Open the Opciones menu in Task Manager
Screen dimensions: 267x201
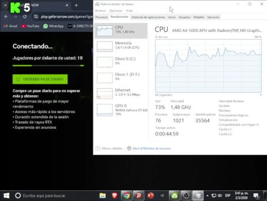pos(116,11)
